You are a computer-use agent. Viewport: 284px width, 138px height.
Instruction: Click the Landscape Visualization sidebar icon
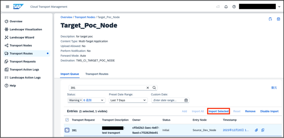(x=7, y=29)
